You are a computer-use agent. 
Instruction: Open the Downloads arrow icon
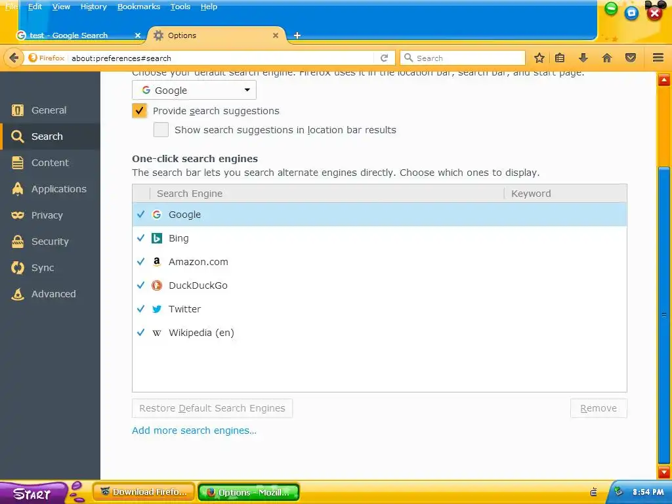(x=583, y=58)
